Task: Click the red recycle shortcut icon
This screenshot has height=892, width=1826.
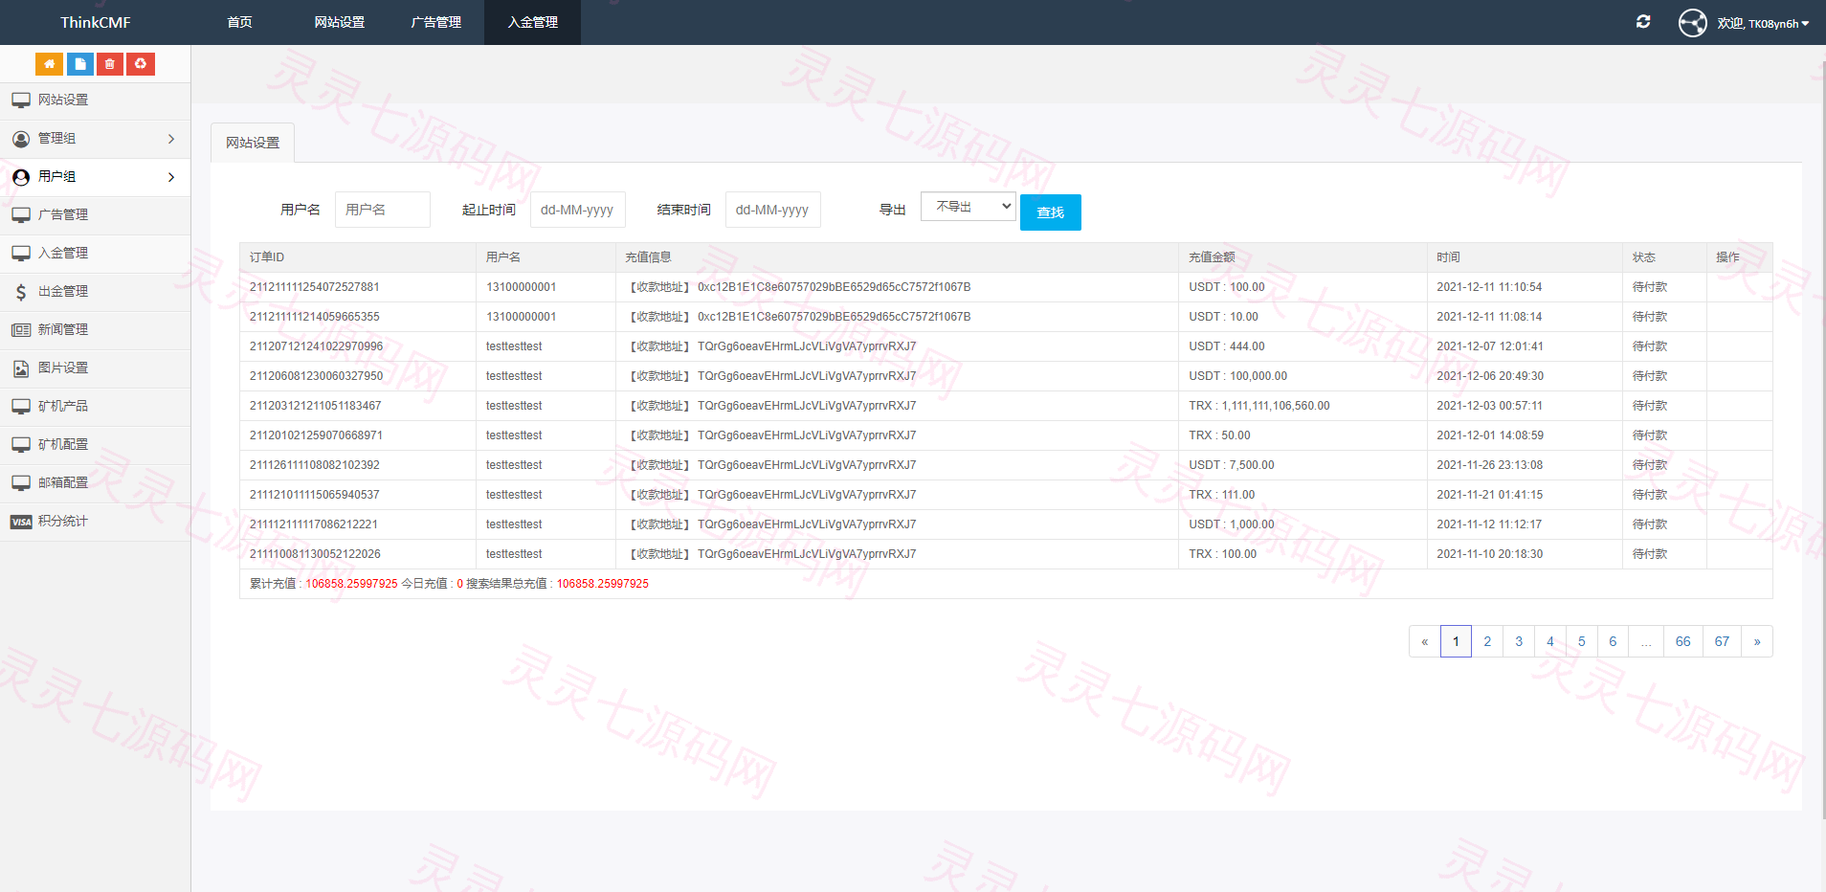Action: coord(141,64)
